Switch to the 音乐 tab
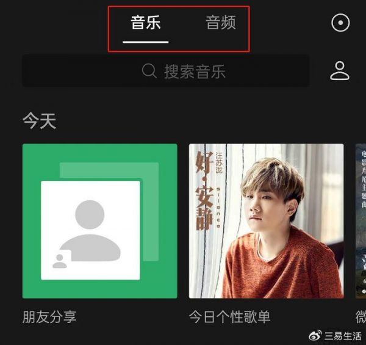 [x=146, y=23]
